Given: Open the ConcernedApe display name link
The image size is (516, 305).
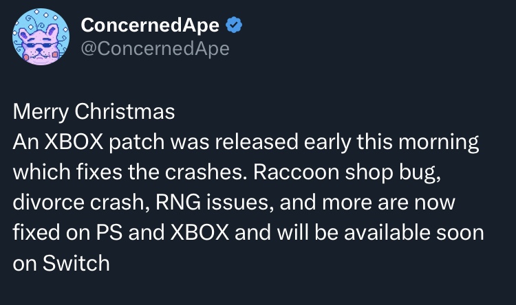Looking at the screenshot, I should tap(150, 25).
